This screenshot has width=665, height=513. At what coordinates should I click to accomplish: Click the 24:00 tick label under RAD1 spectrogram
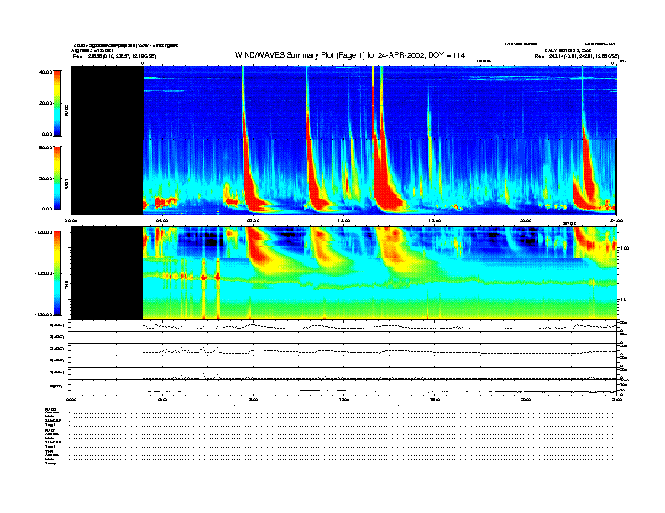tap(616, 220)
